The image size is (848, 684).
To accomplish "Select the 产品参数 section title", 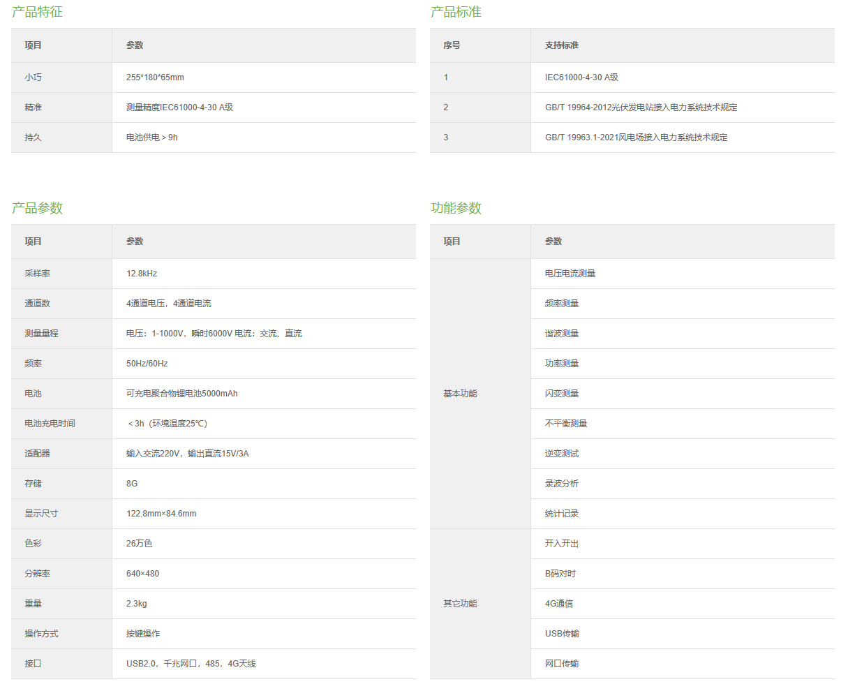I will coord(37,208).
